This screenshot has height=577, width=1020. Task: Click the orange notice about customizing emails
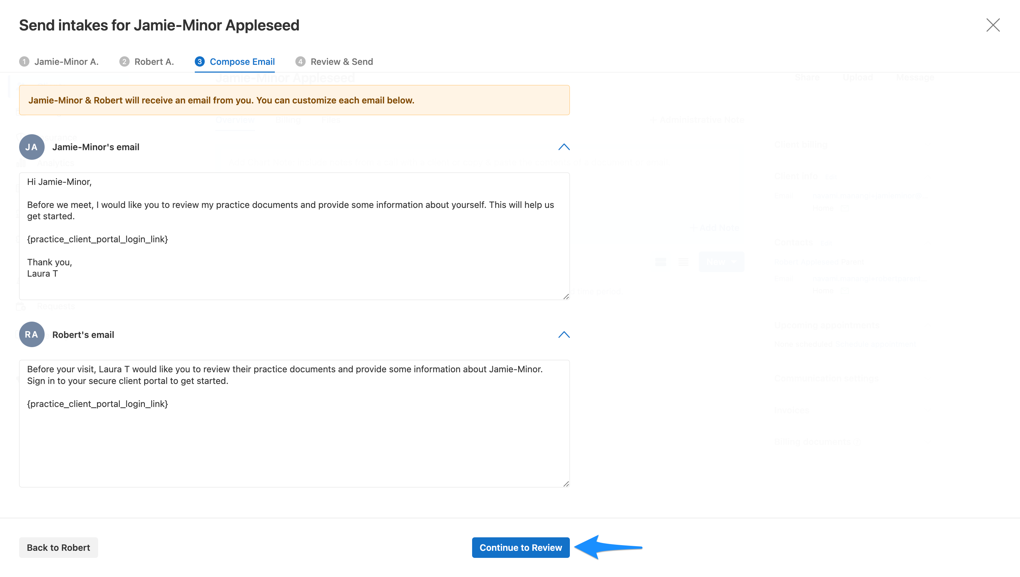click(294, 100)
